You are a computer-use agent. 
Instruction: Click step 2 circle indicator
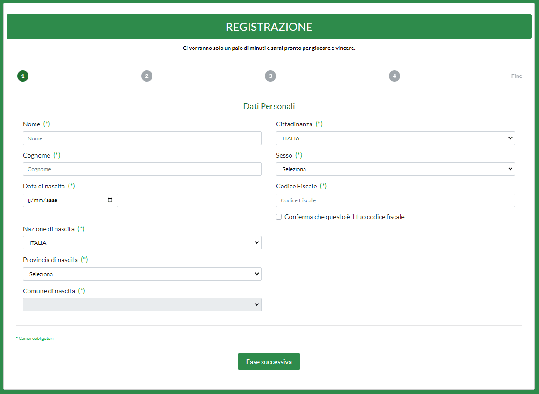(x=147, y=76)
